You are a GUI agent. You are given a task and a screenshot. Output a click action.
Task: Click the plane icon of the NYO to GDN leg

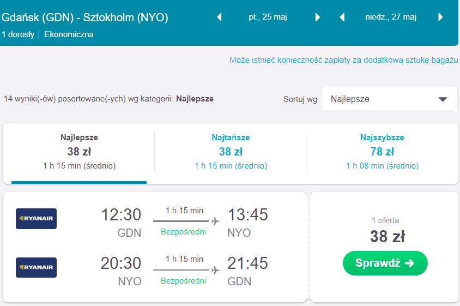pyautogui.click(x=216, y=270)
